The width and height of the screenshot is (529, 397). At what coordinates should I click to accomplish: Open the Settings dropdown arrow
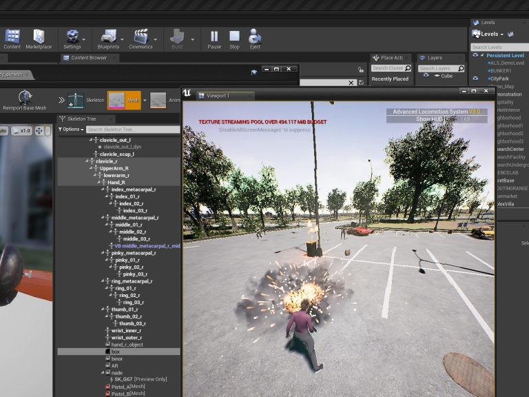click(x=83, y=39)
